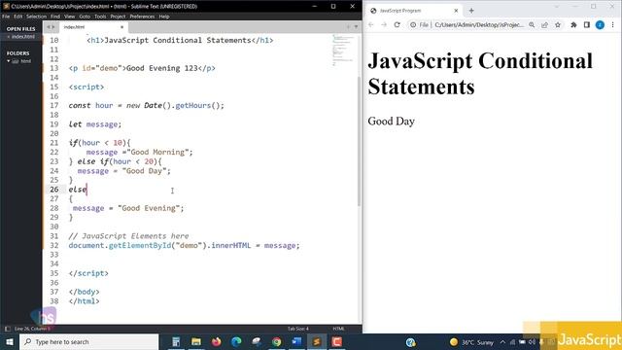This screenshot has height=350, width=622.
Task: Click the minimap code preview
Action: pyautogui.click(x=343, y=50)
